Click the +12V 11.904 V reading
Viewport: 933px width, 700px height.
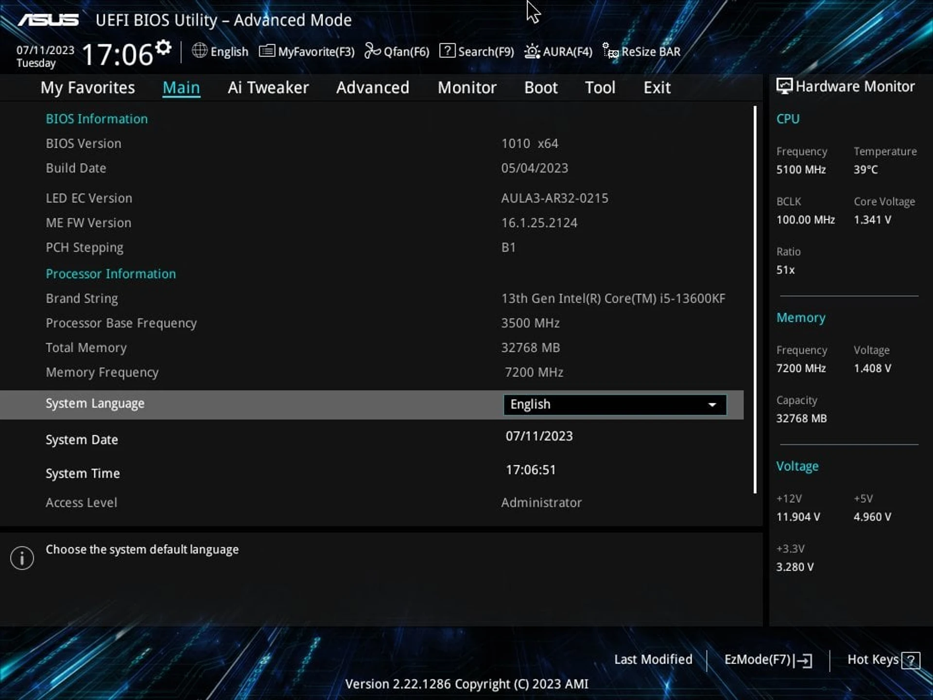pos(798,517)
